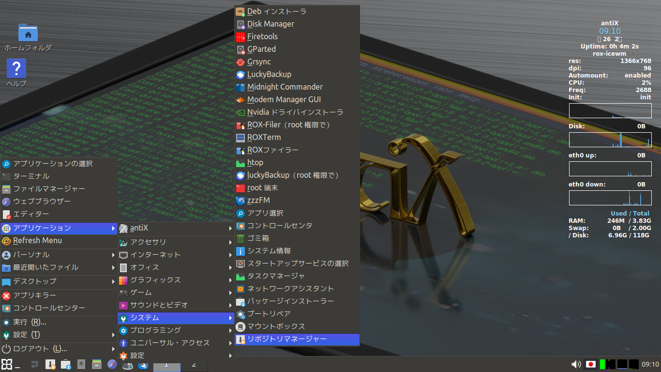Expand the antiX submenu
The width and height of the screenshot is (661, 372).
pos(176,228)
